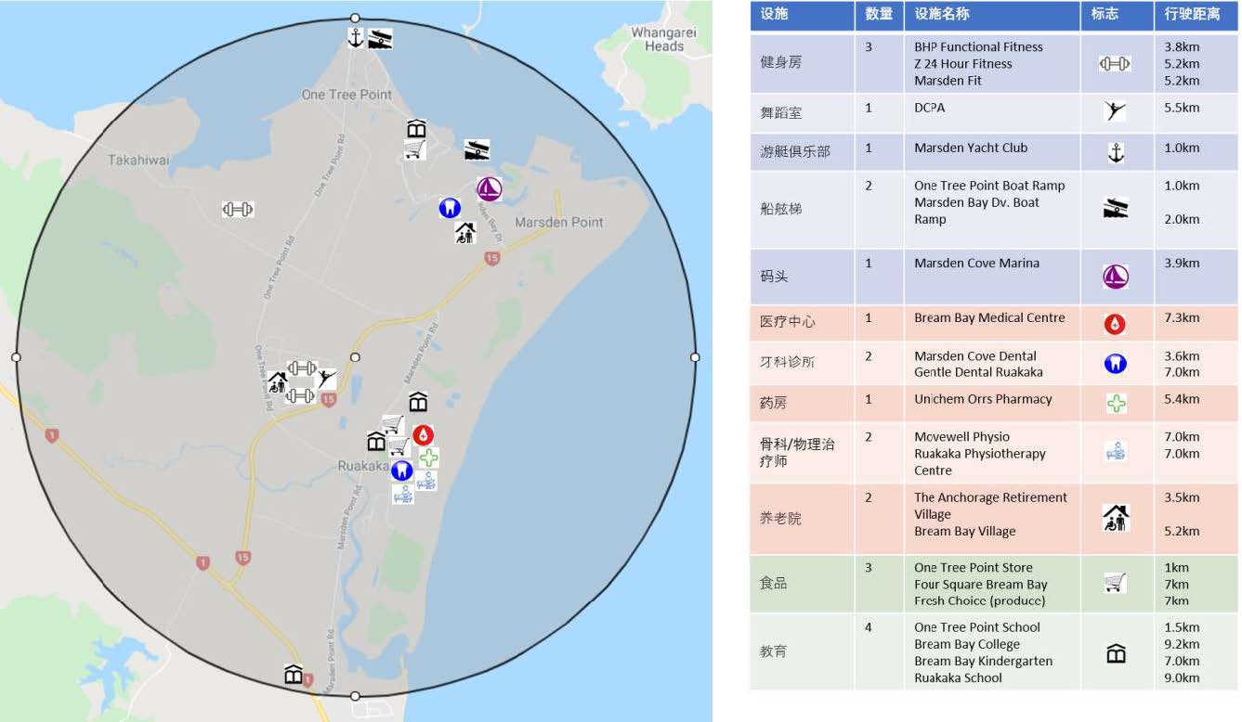Viewport: 1242px width, 722px height.
Task: Click the blue tooth icon near Marsden Point
Action: (x=450, y=208)
